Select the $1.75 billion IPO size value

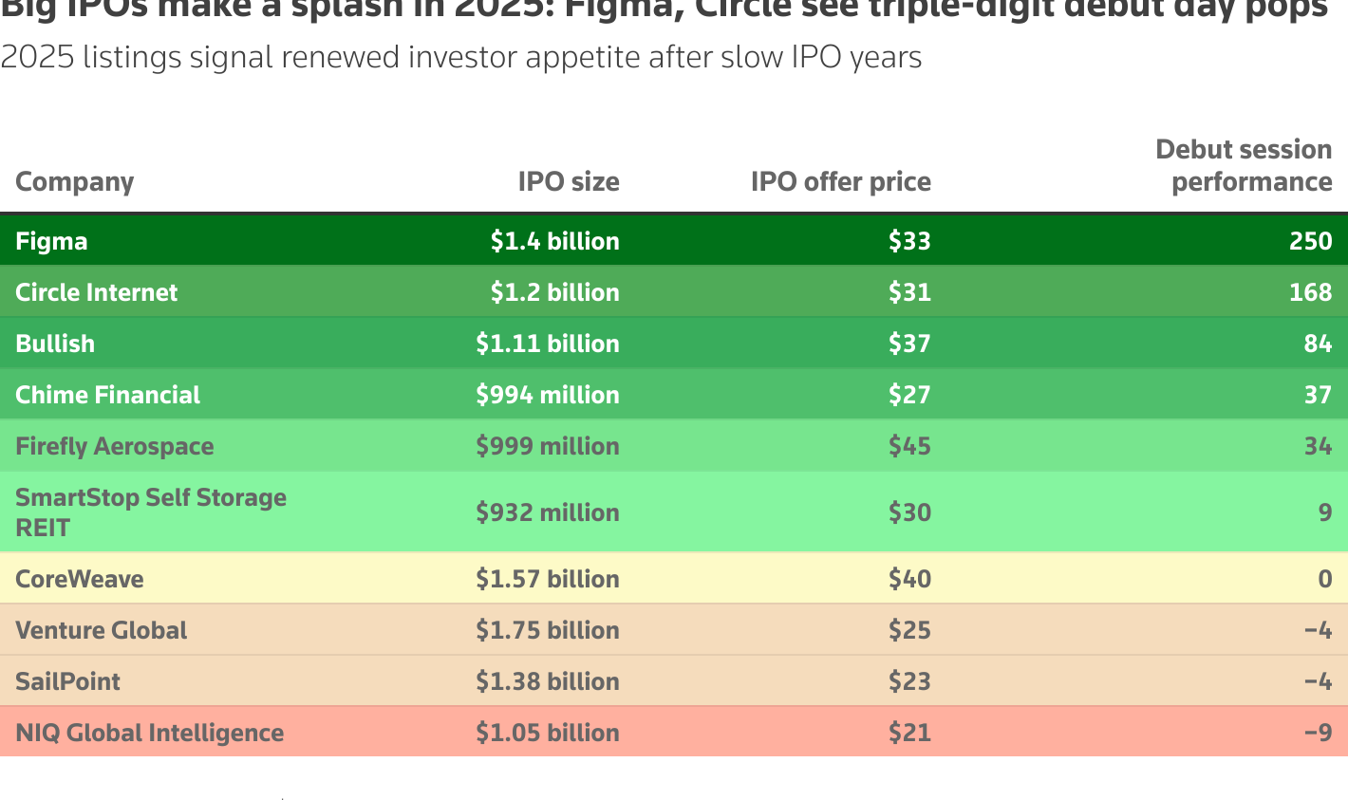pyautogui.click(x=548, y=630)
